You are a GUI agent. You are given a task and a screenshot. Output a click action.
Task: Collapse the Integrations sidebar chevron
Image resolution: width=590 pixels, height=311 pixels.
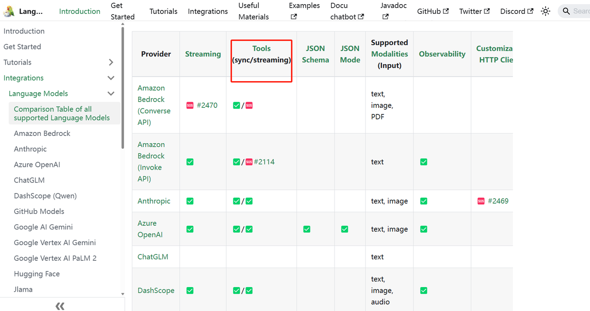click(111, 78)
